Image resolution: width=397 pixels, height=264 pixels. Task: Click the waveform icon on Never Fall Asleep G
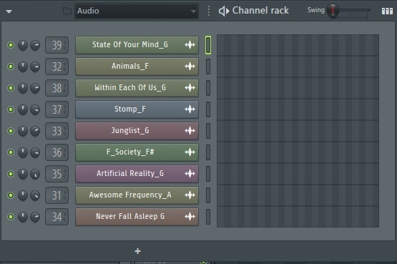tap(190, 216)
